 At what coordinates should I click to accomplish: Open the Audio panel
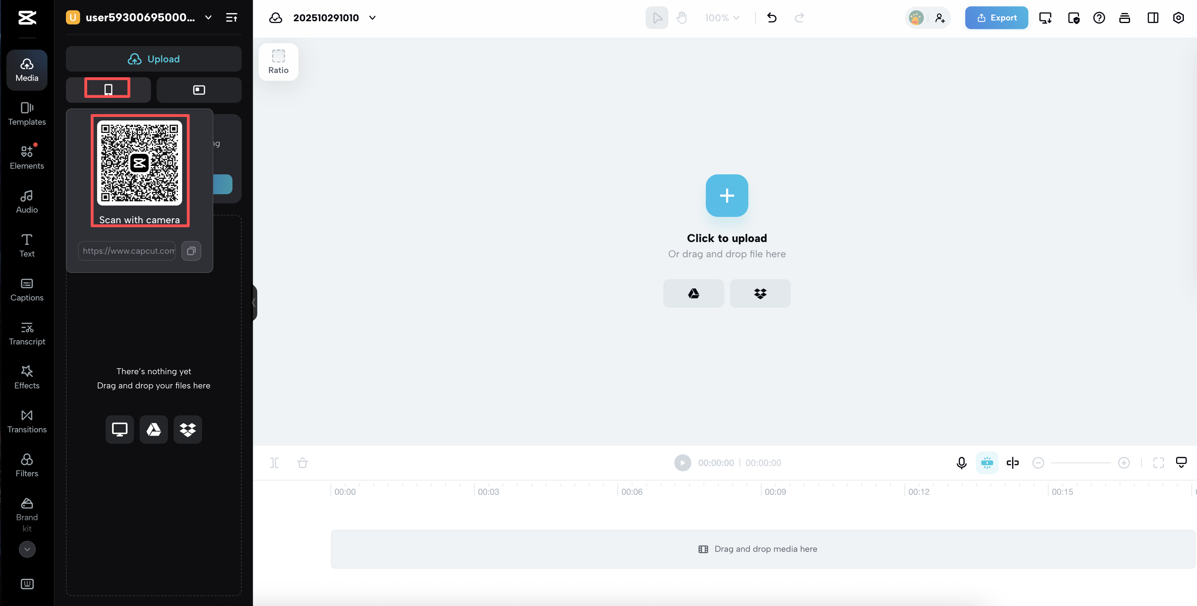coord(27,201)
